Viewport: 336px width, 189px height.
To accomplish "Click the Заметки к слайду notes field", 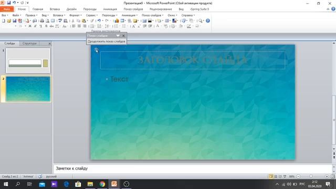I will coord(193,169).
